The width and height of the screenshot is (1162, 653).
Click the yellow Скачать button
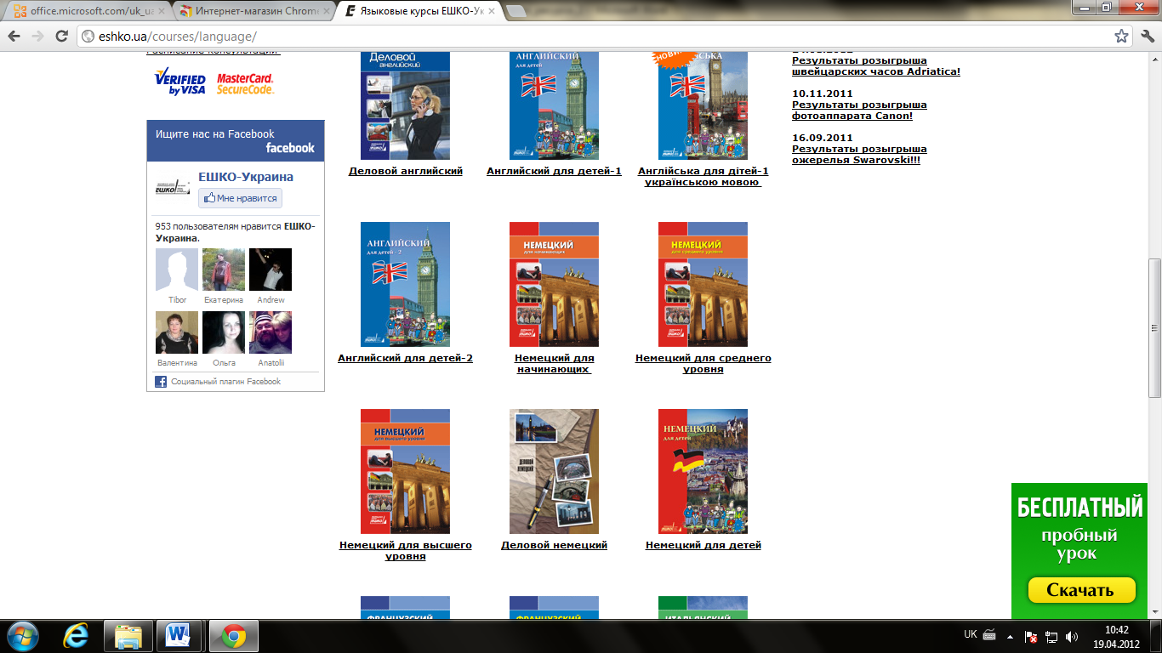click(1080, 590)
